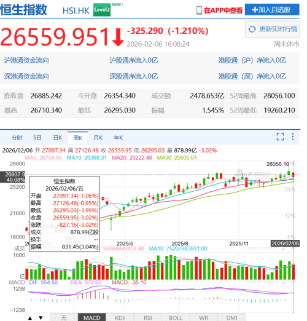Select the 日K daily chart tab

(58, 138)
